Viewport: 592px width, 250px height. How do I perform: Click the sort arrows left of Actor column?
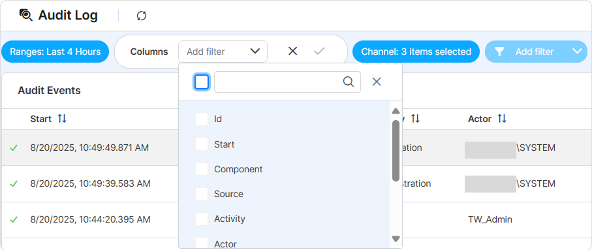point(415,119)
